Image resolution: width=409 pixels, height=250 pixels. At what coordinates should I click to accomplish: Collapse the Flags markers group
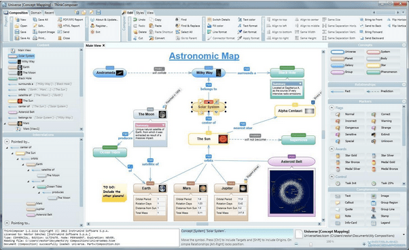332,107
